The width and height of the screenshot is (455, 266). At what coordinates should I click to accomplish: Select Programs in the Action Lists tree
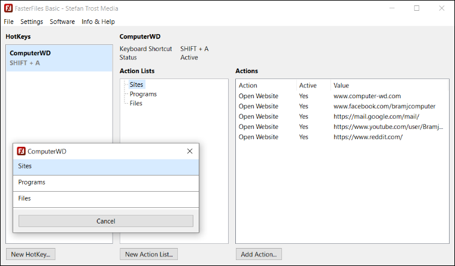point(143,94)
